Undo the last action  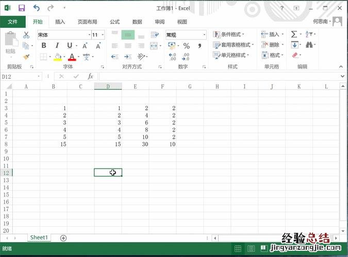tap(37, 8)
